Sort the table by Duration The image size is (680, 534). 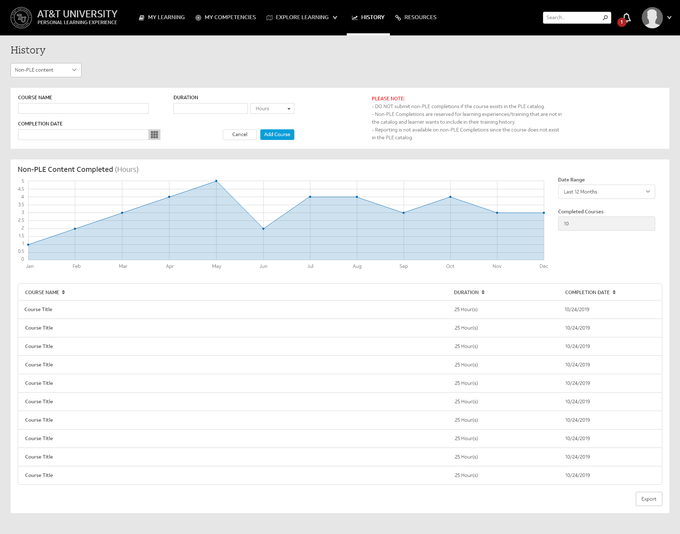coord(483,292)
